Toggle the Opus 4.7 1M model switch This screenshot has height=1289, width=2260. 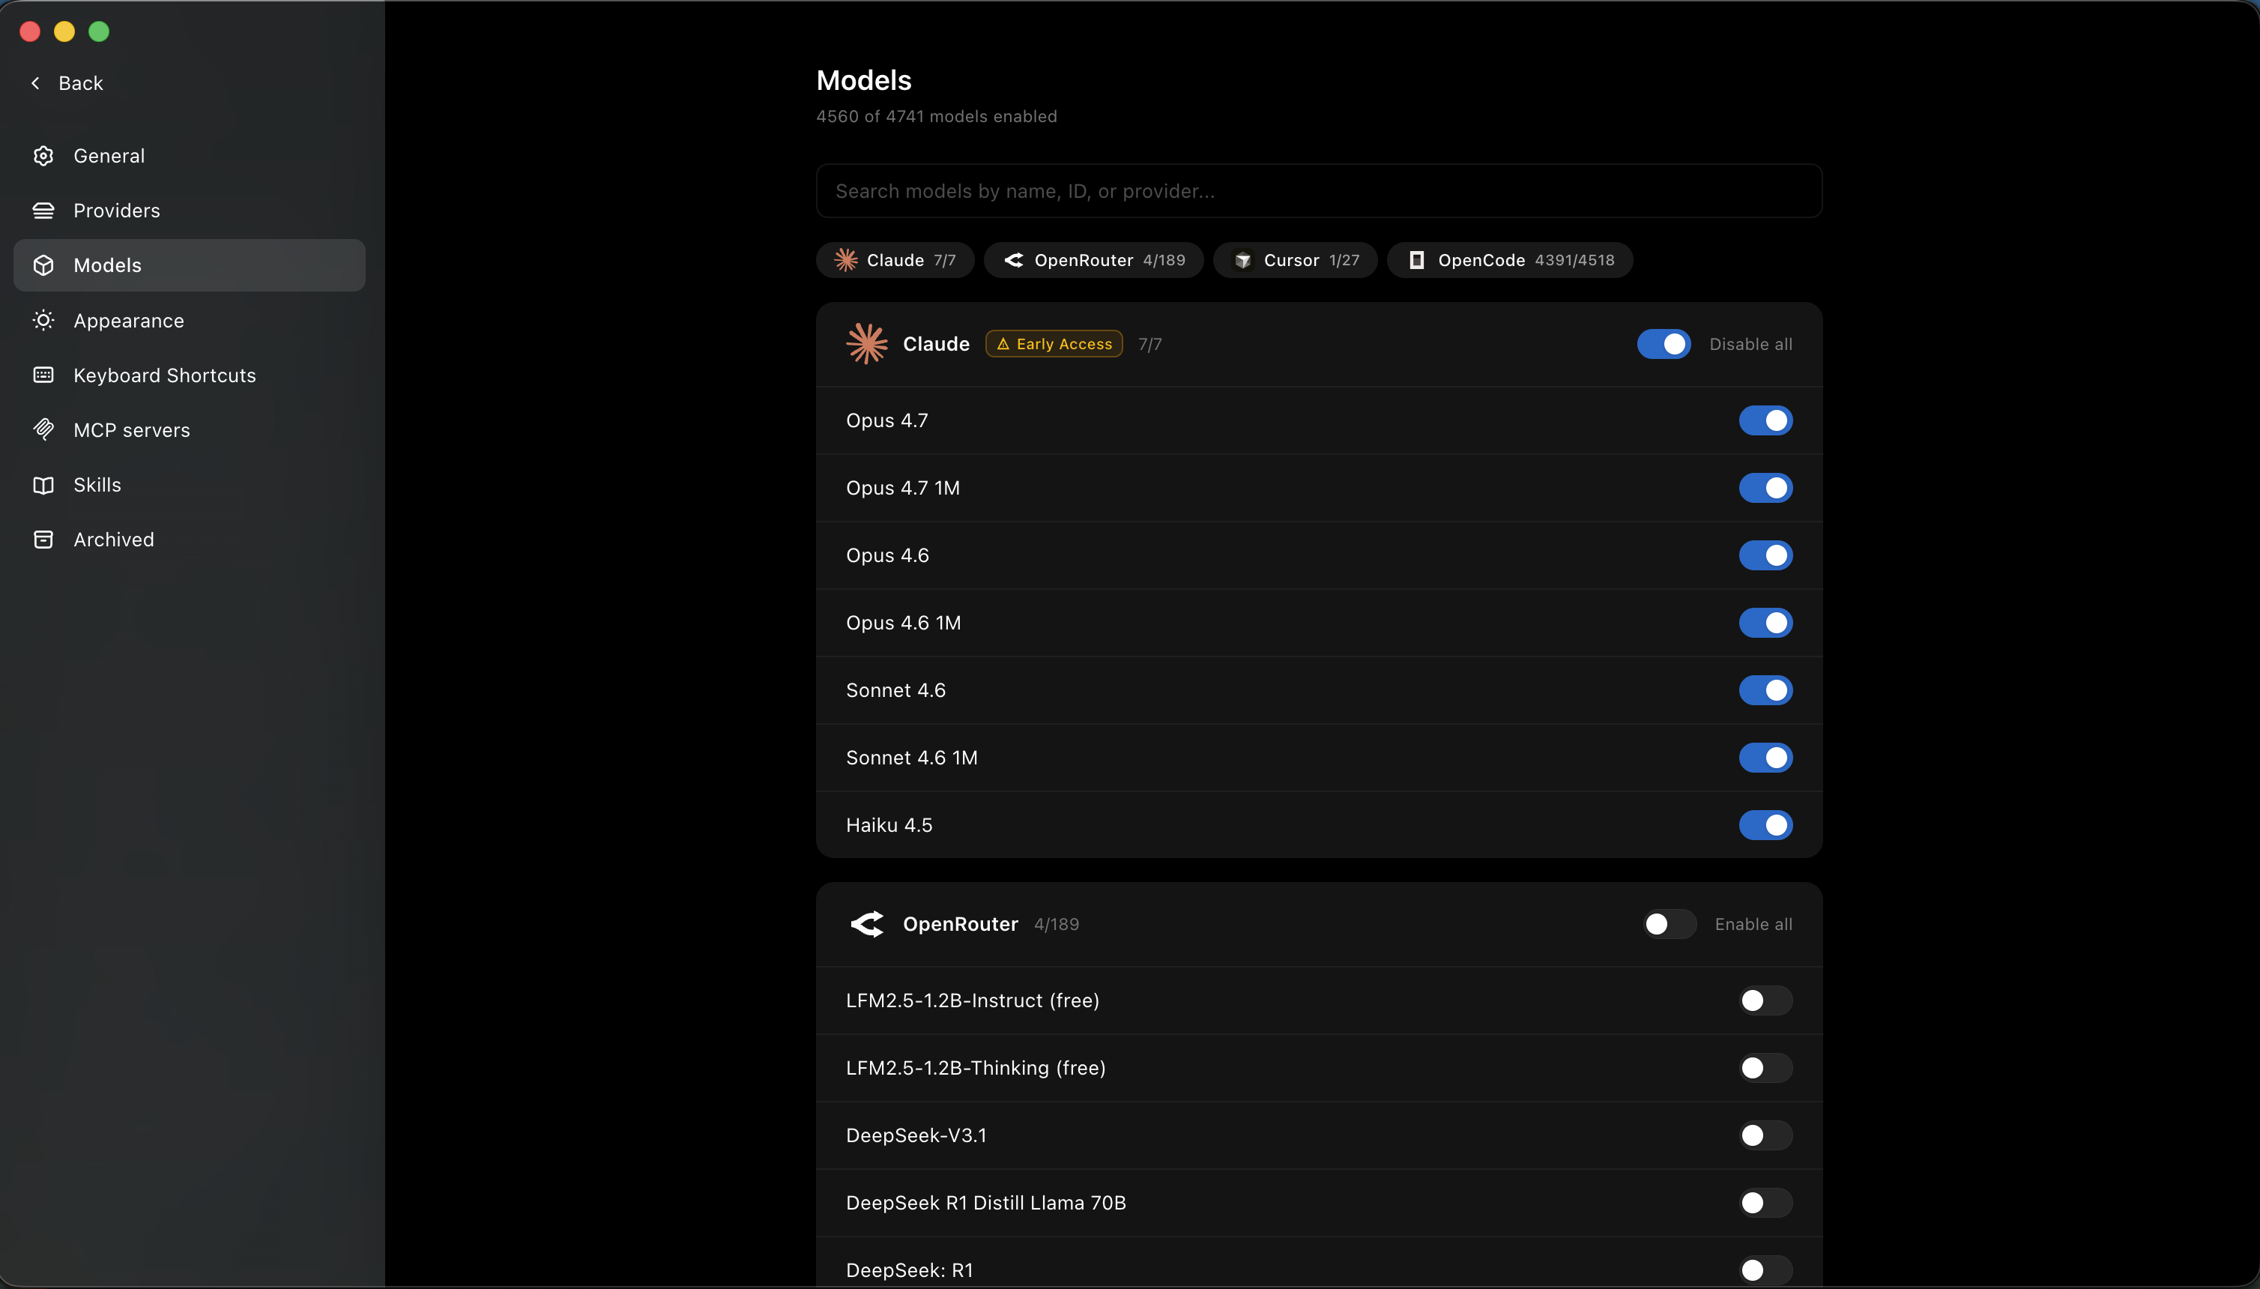(1765, 488)
